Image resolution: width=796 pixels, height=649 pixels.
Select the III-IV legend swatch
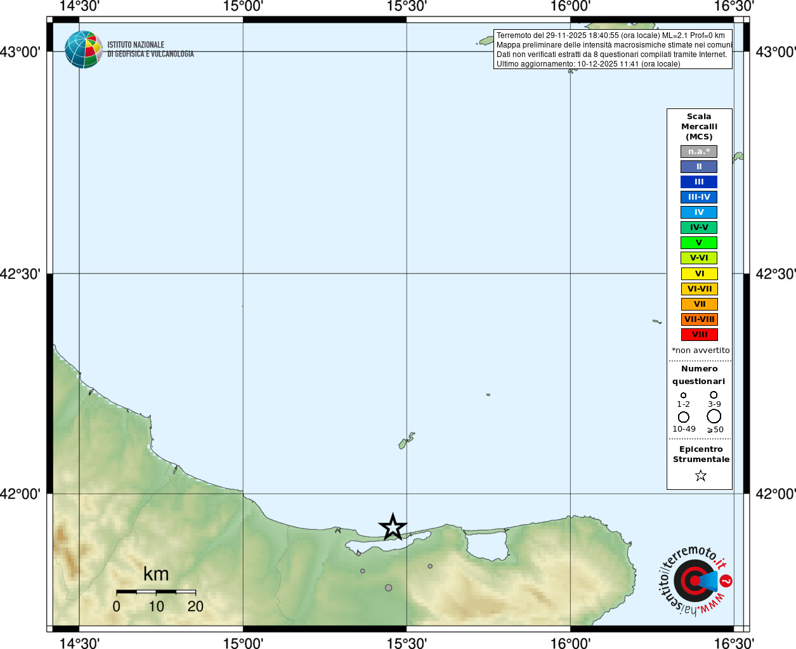coord(699,197)
